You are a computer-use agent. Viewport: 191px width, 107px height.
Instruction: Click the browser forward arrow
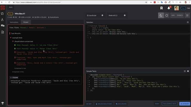[x=5, y=2]
